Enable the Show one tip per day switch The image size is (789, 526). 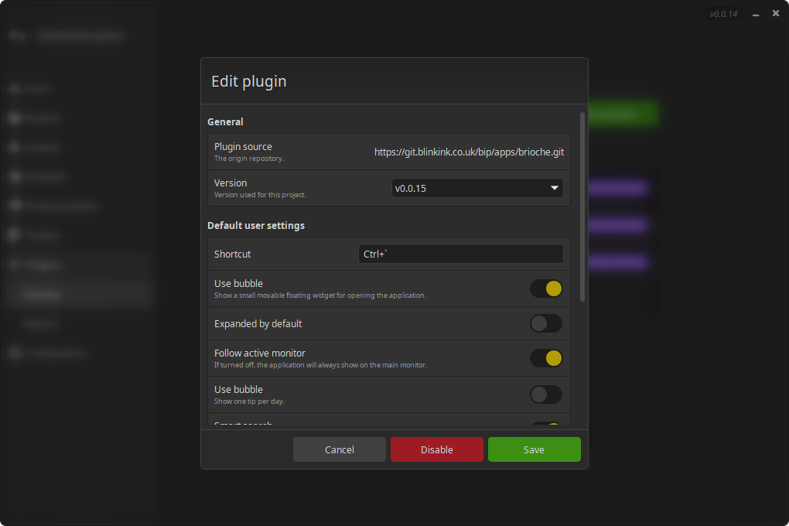click(x=545, y=394)
